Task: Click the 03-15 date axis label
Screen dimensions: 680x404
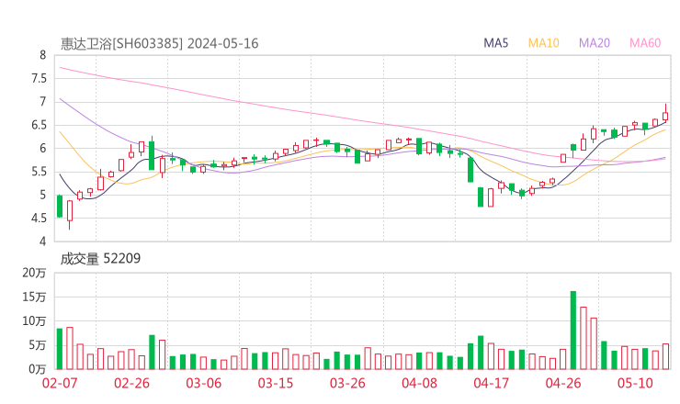Action: (x=276, y=383)
